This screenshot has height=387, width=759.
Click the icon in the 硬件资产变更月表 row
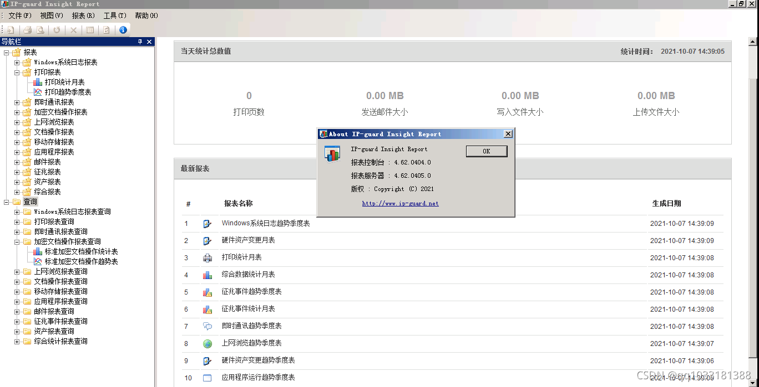tap(208, 241)
